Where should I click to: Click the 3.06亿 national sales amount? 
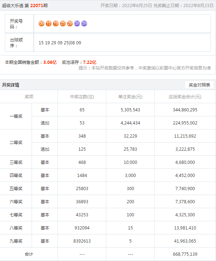[x=50, y=62]
